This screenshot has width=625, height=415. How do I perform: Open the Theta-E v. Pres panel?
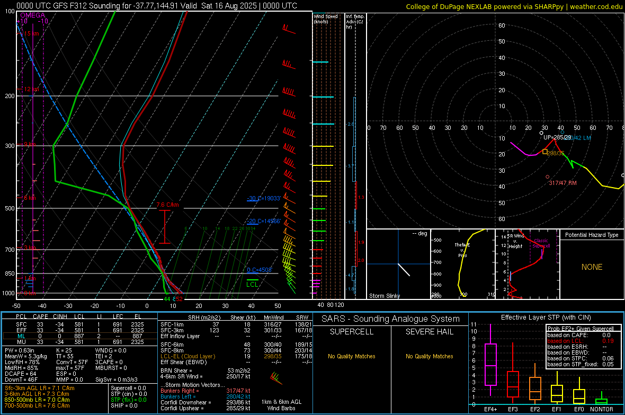pyautogui.click(x=463, y=264)
